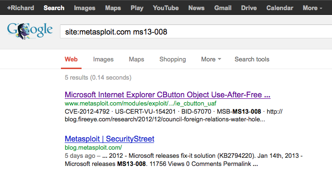Open Drive from the top bar
This screenshot has height=177, width=332.
[249, 8]
